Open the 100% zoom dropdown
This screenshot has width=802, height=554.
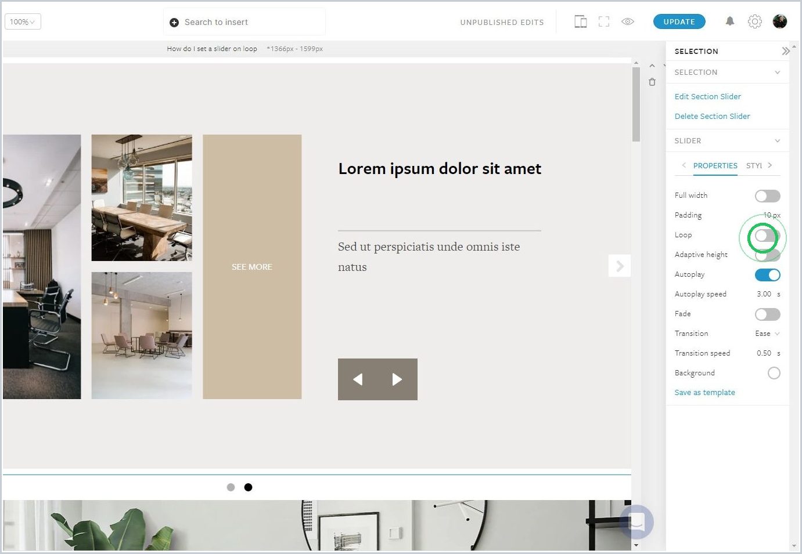[x=23, y=22]
